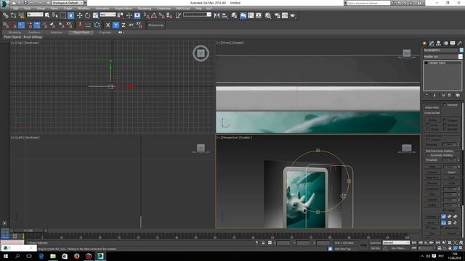Image resolution: width=465 pixels, height=261 pixels.
Task: Open the Utilities command panel tab
Action: [x=460, y=43]
